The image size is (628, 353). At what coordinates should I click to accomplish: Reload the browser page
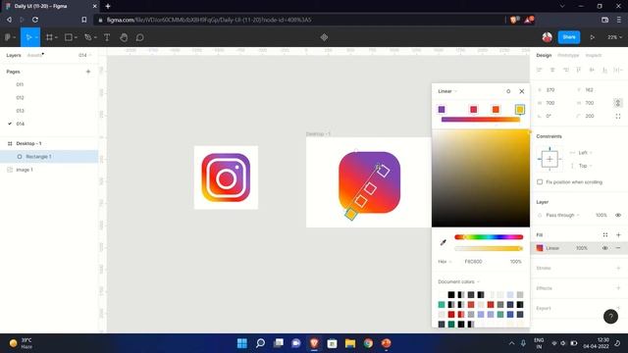point(35,20)
